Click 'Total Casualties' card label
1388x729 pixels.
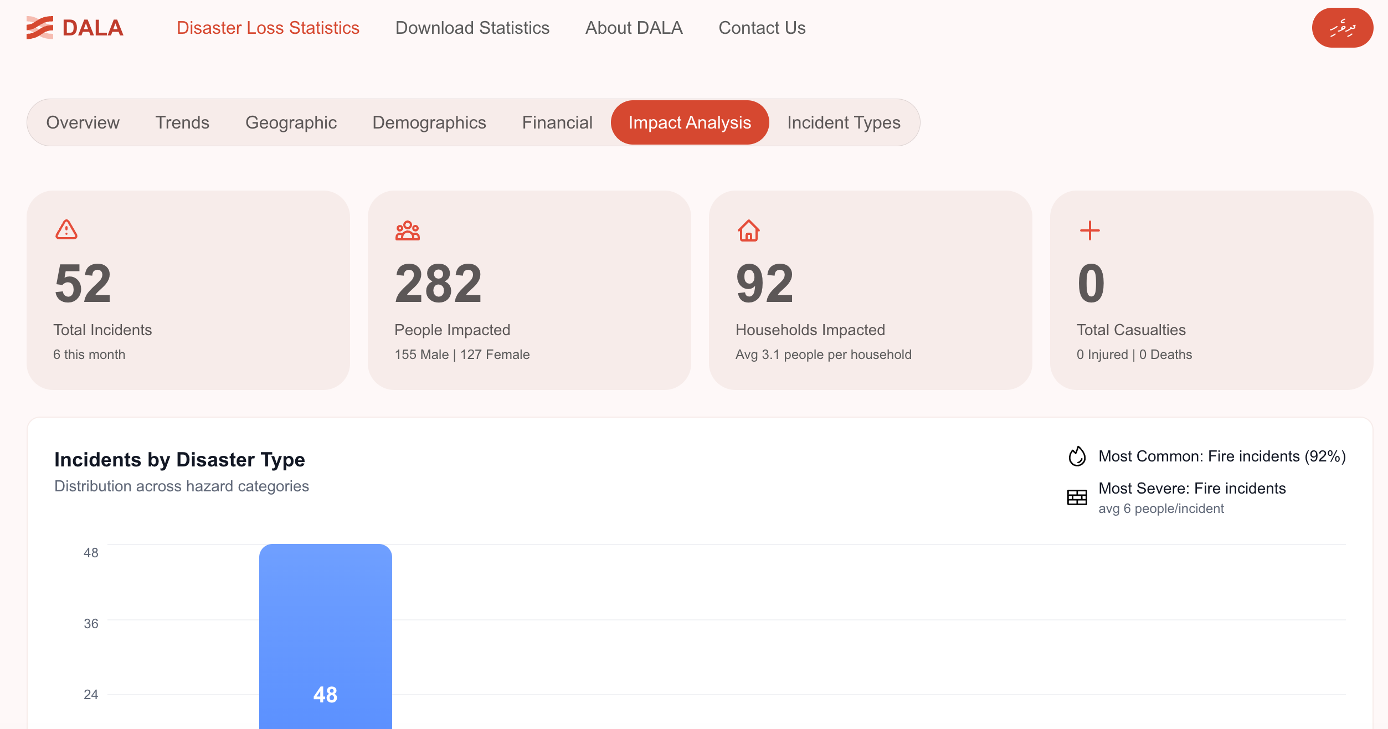pos(1131,330)
